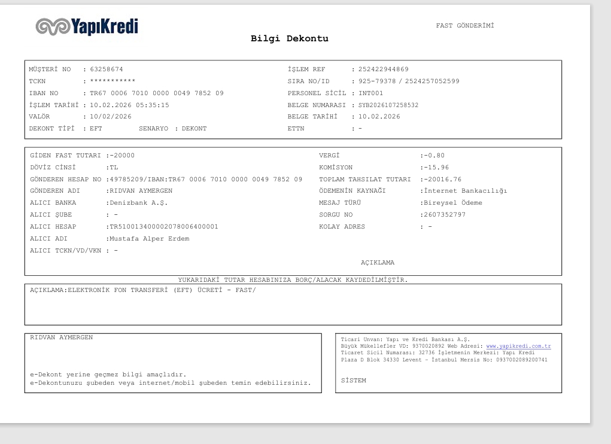611x444 pixels.
Task: Select İnternet Bankacılığı payment source text
Action: coord(465,191)
